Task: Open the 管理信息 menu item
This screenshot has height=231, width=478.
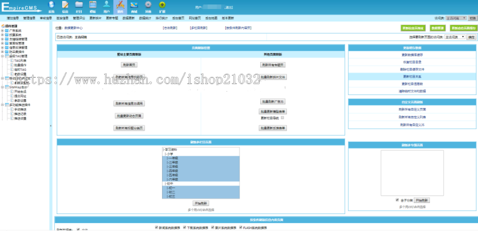Action: tap(29, 18)
